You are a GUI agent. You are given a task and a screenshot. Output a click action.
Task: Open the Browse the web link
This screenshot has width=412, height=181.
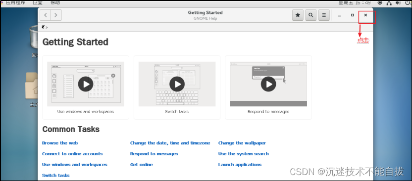click(60, 143)
